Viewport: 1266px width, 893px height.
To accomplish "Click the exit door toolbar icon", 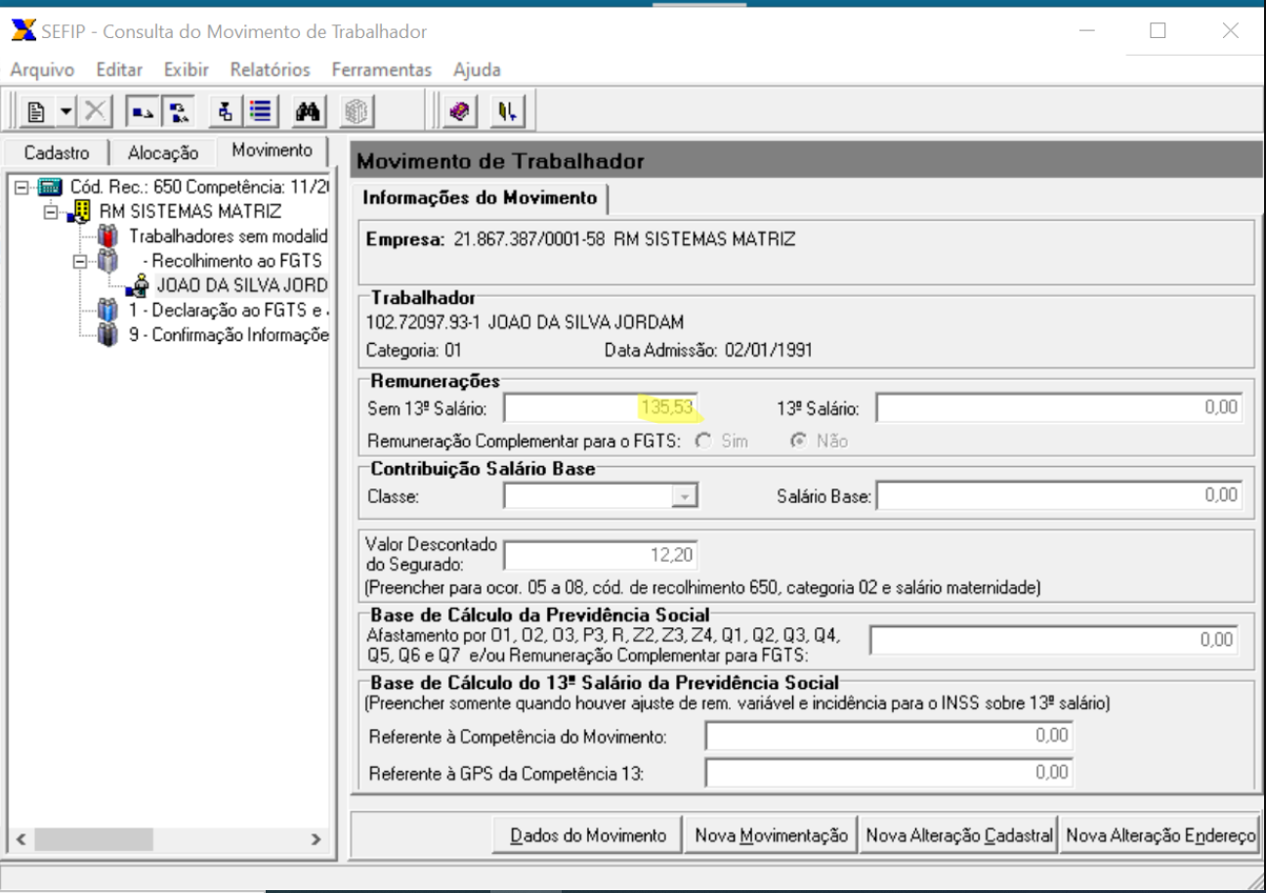I will pyautogui.click(x=507, y=110).
